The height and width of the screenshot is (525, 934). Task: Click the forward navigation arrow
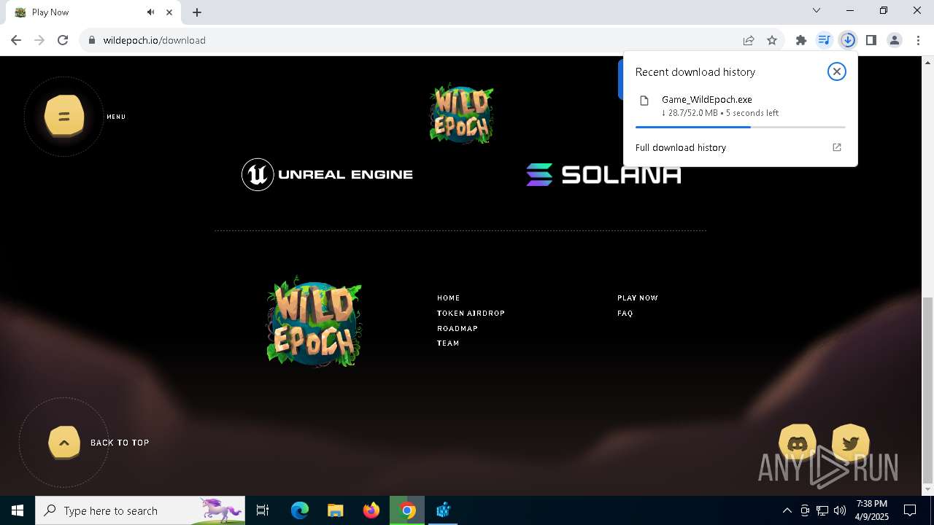pos(39,40)
